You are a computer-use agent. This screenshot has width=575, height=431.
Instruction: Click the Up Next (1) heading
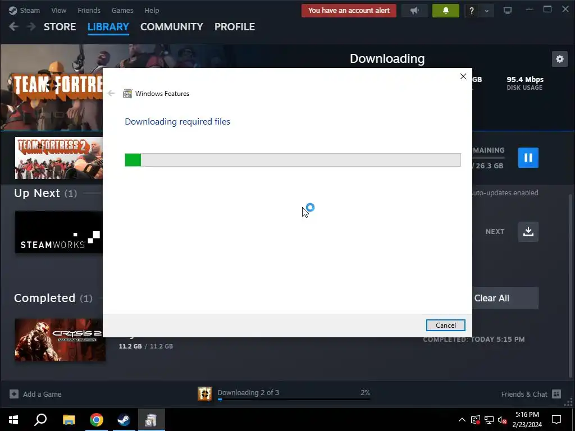coord(45,193)
